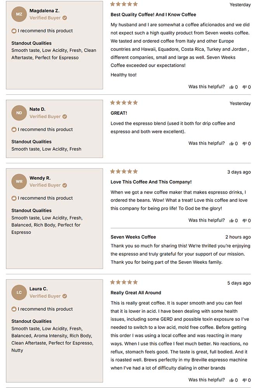Click the reviewer name Nate D.
Screen dimensions: 259x388
tap(38, 109)
